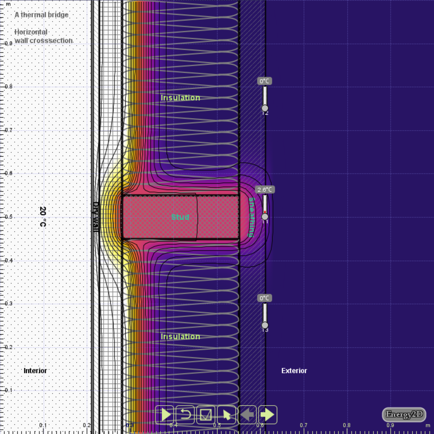This screenshot has height=434, width=434.
Task: Select the Stud object
Action: pyautogui.click(x=180, y=217)
